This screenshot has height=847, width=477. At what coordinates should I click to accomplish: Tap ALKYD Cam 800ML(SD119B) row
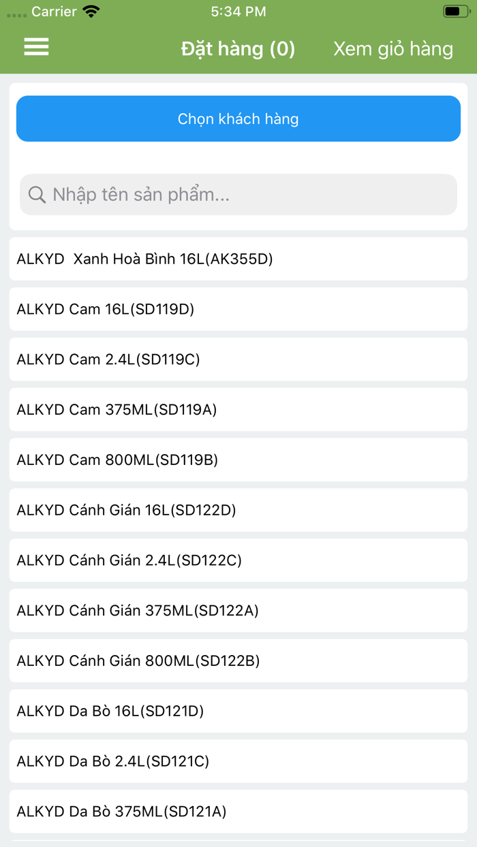coord(238,460)
